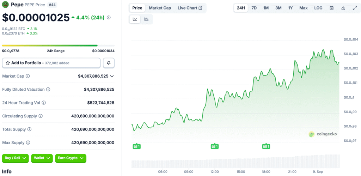The height and width of the screenshot is (176, 361).
Task: Switch to the Price tab
Action: tap(137, 8)
